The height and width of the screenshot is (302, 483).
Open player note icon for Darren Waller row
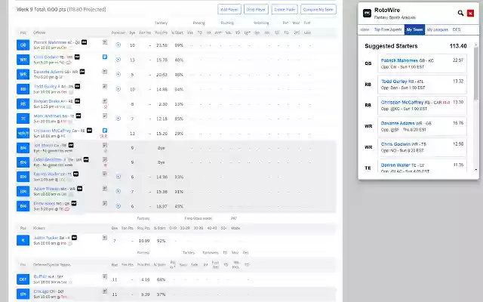(x=105, y=174)
